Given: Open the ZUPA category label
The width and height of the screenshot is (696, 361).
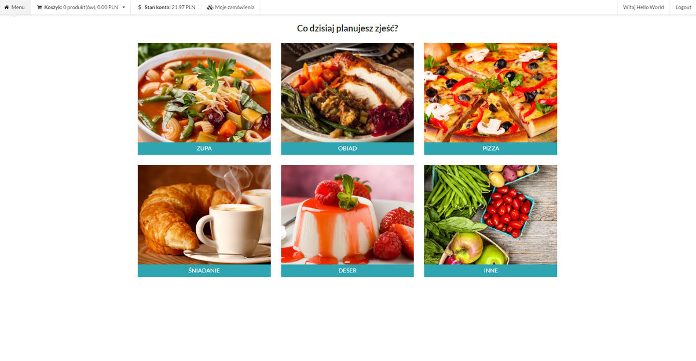Looking at the screenshot, I should point(204,148).
